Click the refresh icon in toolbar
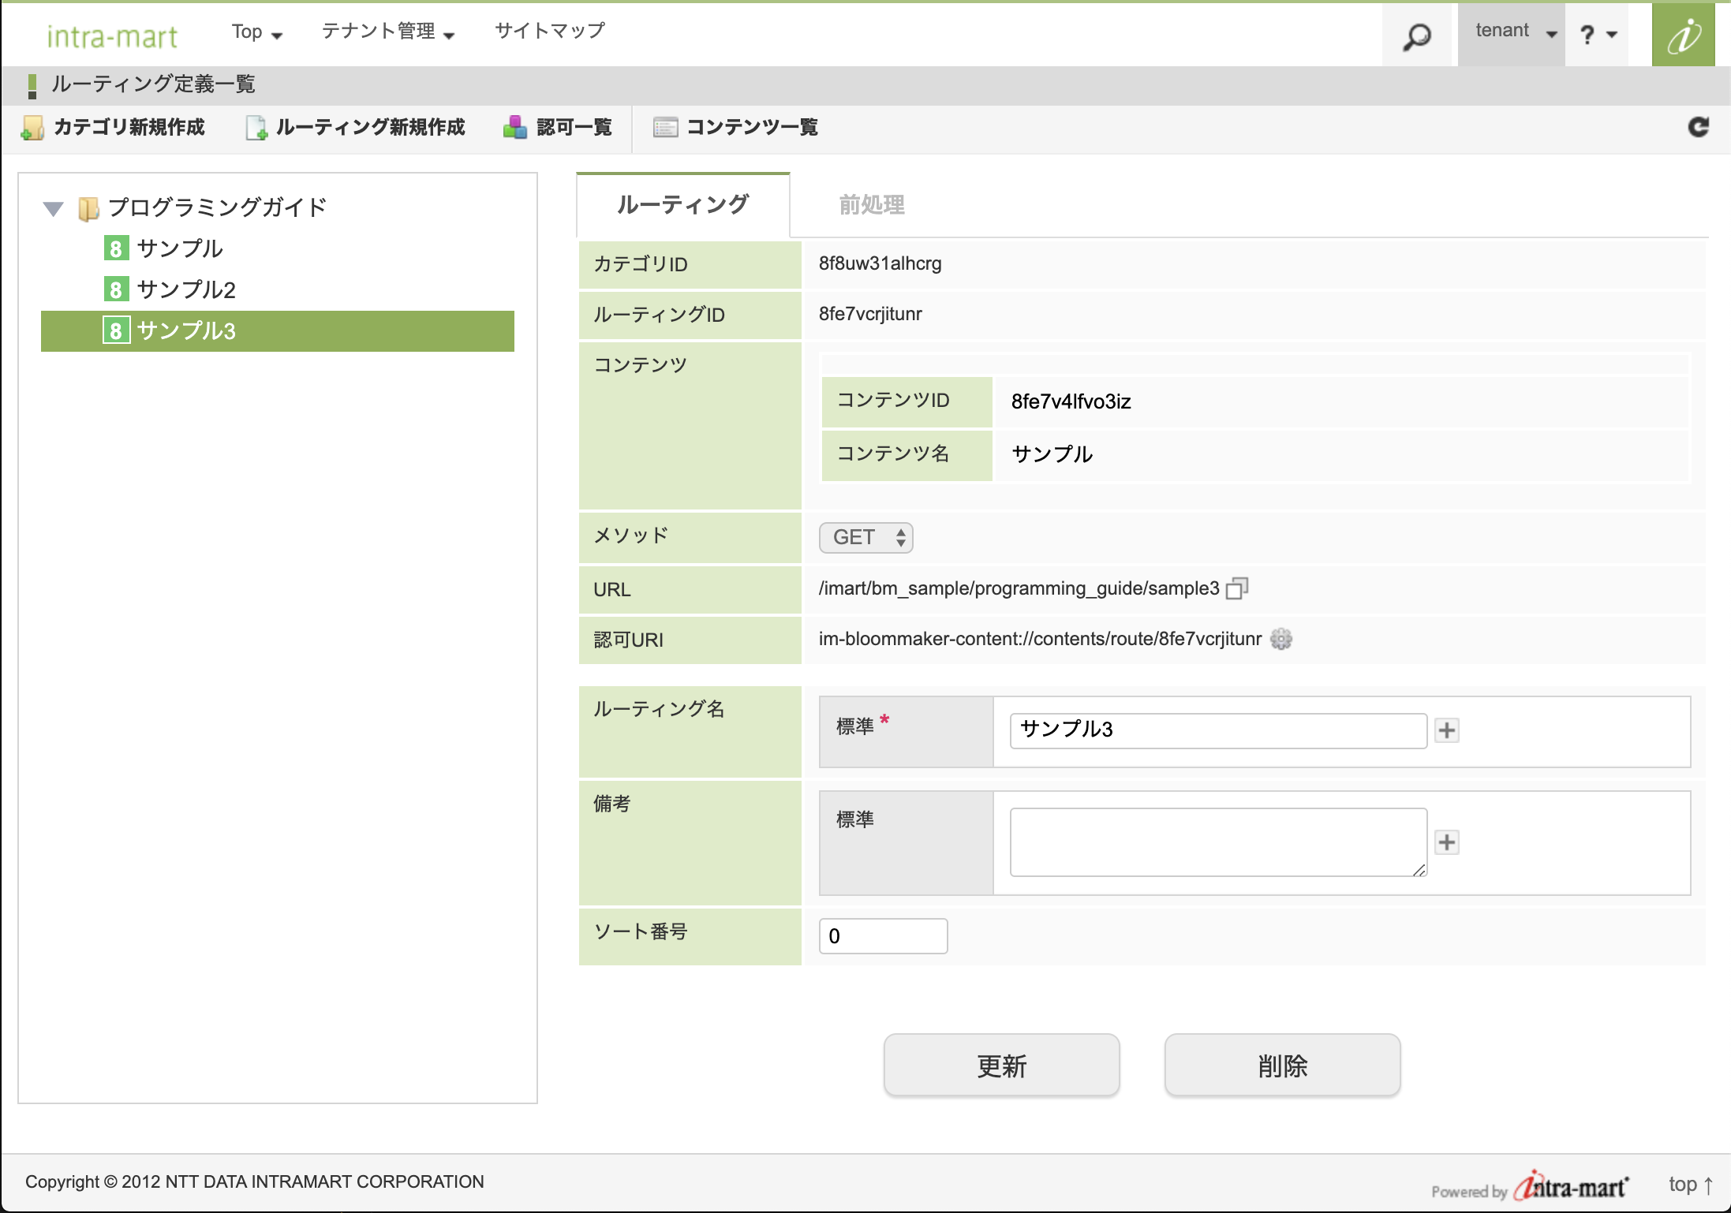The width and height of the screenshot is (1731, 1213). (x=1698, y=127)
